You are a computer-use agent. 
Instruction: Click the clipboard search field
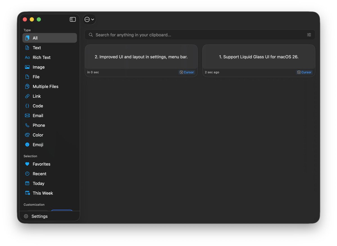click(197, 35)
